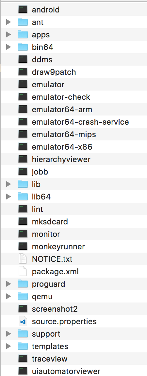Viewport: 147px width, 376px height.
Task: Click the NOTICE.txt document icon
Action: click(x=23, y=259)
